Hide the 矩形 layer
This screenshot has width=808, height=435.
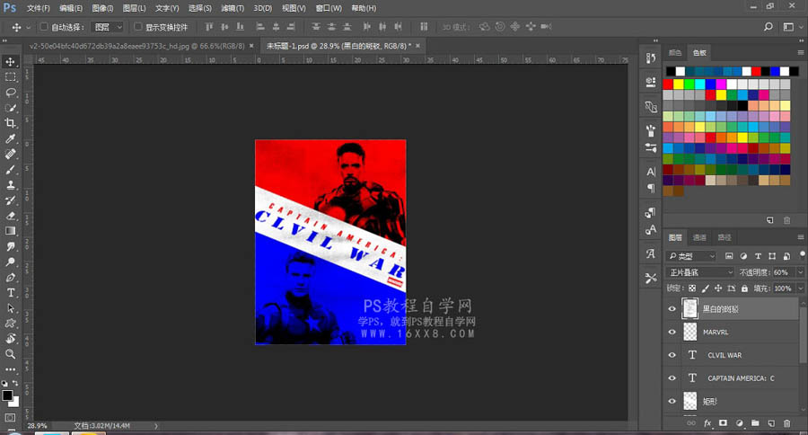(x=672, y=401)
